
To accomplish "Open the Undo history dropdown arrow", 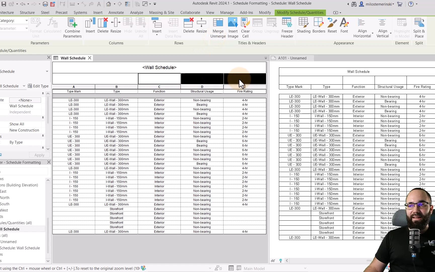I will pos(28,4).
